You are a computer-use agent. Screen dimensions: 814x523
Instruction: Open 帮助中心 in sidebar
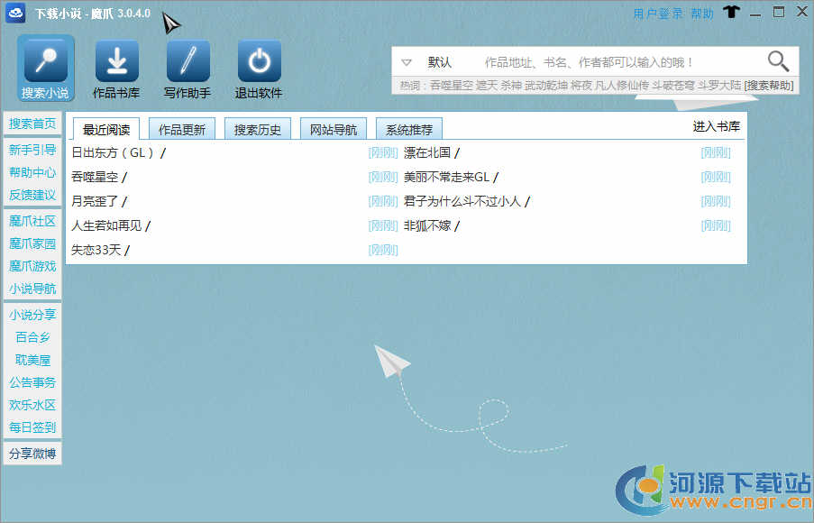[32, 172]
